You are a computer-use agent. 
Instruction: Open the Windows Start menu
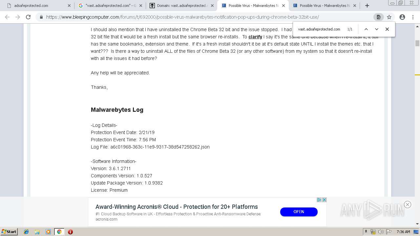click(x=9, y=232)
